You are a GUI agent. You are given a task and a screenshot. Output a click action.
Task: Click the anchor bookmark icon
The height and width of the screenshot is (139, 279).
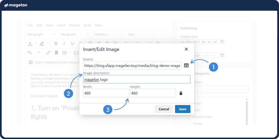(56, 53)
